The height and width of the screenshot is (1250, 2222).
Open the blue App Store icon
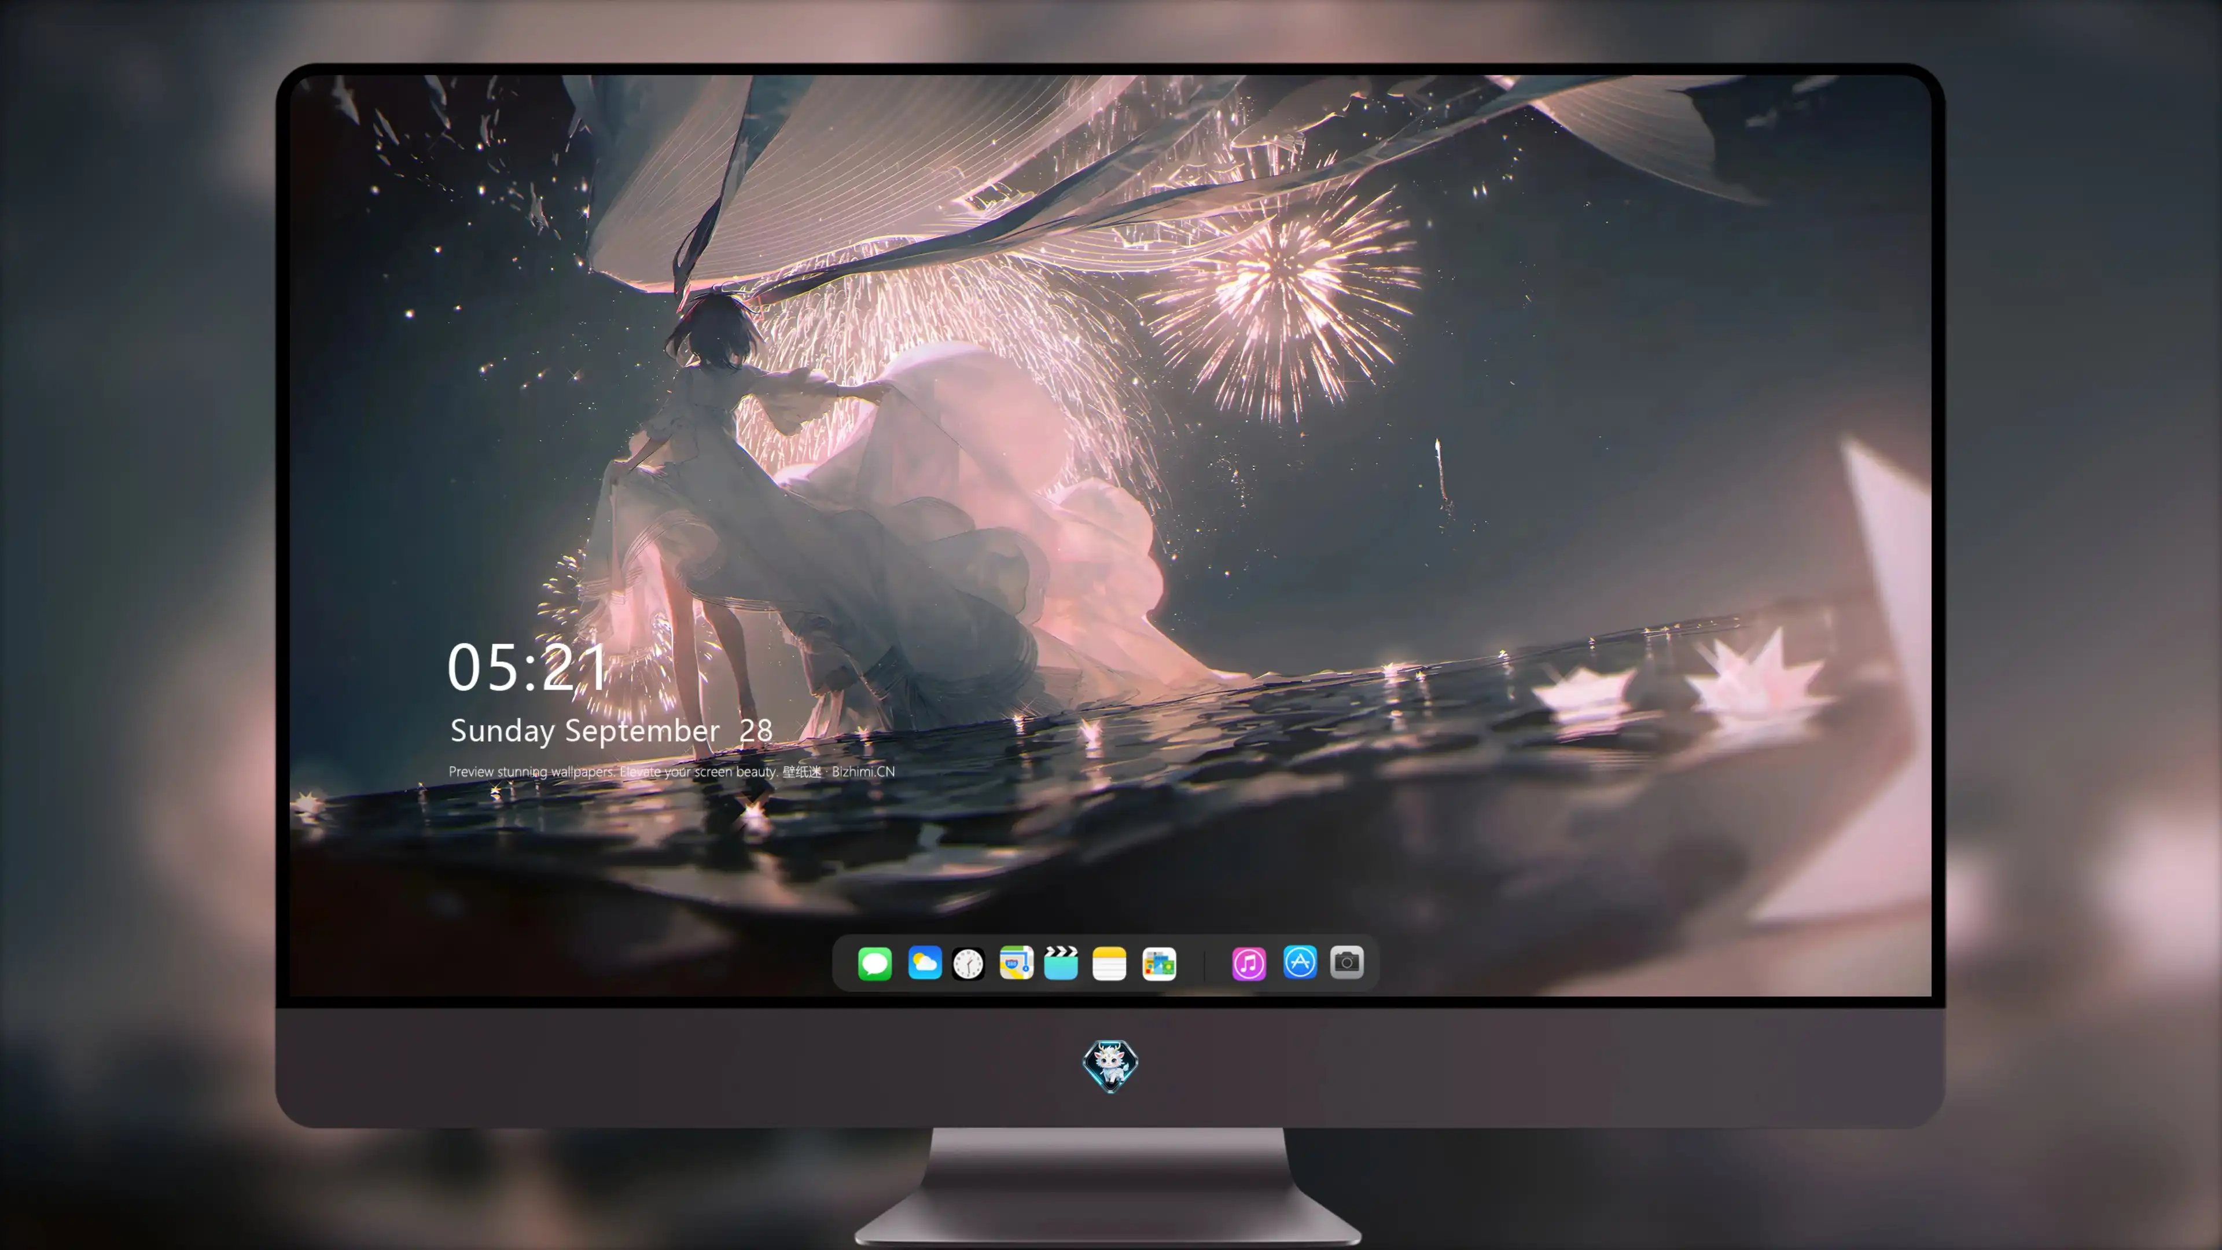(1300, 962)
